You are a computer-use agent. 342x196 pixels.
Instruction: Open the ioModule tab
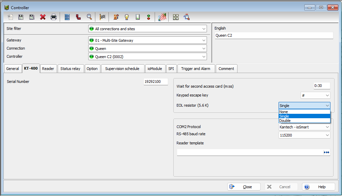[155, 69]
